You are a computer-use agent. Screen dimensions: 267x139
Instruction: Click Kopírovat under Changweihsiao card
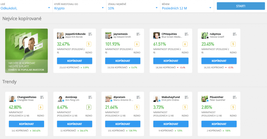coord(26,124)
